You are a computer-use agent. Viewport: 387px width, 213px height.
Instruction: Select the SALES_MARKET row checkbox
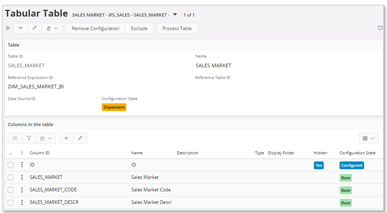[11, 177]
